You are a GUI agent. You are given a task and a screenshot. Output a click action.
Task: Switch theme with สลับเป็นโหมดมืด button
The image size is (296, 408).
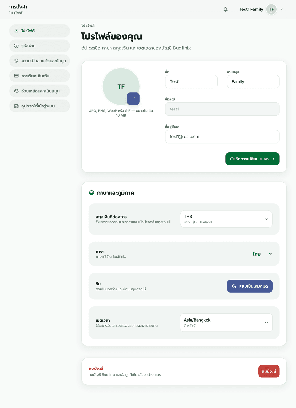point(250,286)
